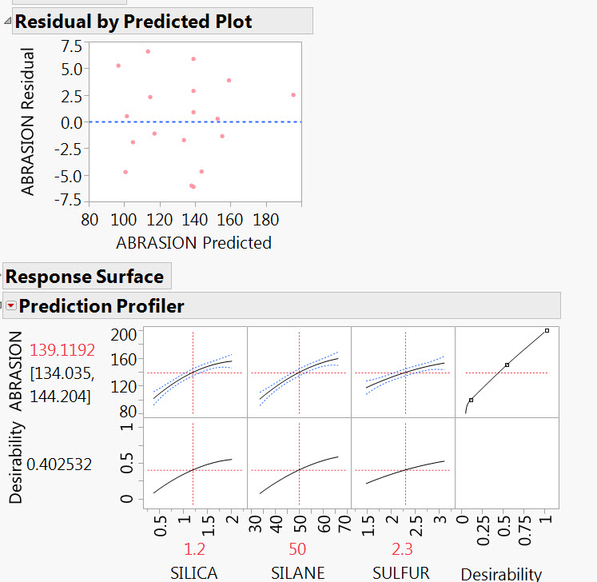Select the top desirability function handle

(547, 330)
